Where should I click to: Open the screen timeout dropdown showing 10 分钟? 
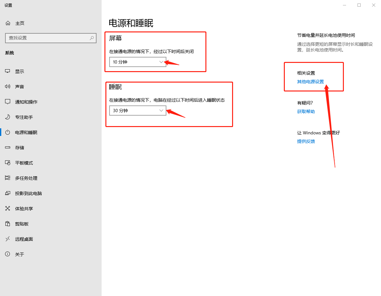[137, 62]
